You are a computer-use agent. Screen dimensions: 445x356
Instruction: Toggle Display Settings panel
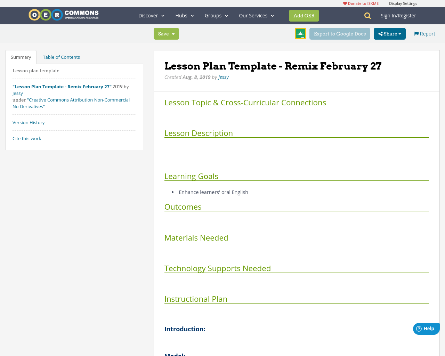click(403, 3)
